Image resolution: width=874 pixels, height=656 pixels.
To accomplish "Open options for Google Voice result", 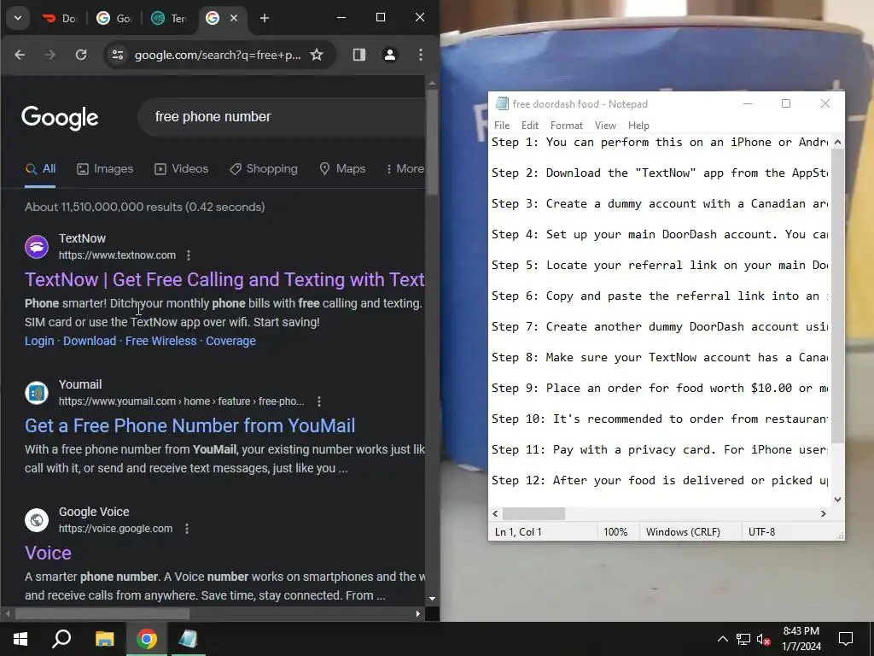I will 187,529.
